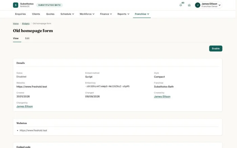Click the Substitutoo Bath franchise badge
Image resolution: width=237 pixels, height=148 pixels.
49,5
